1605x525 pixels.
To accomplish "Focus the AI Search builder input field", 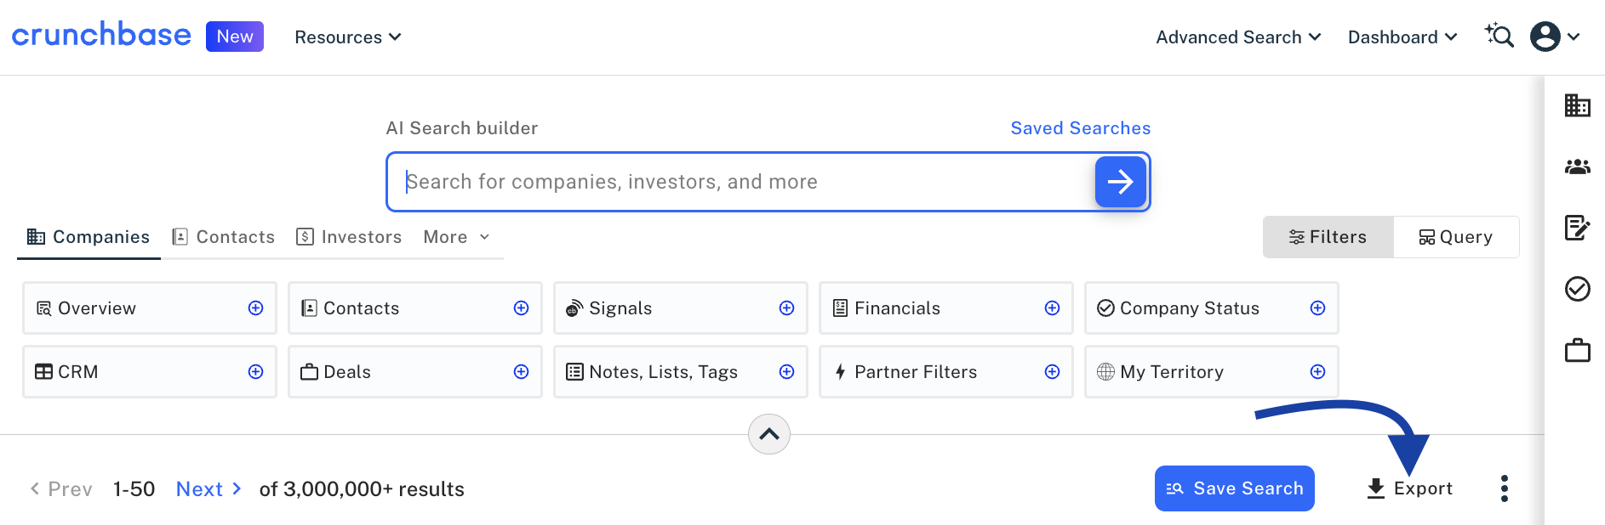I will (x=740, y=182).
